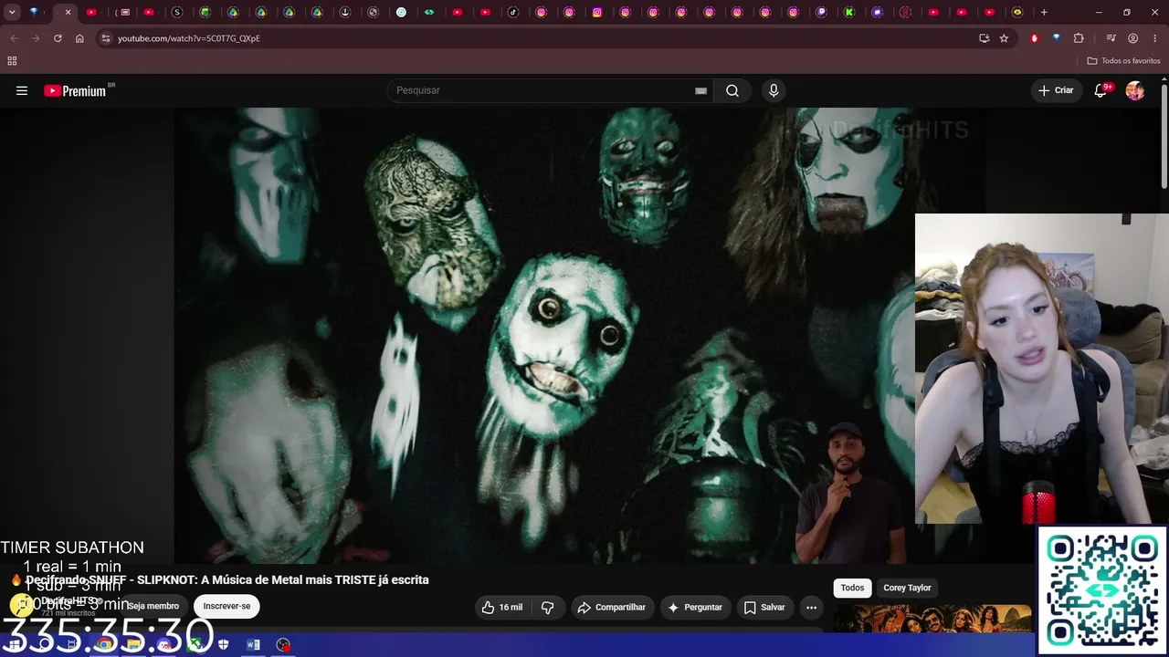The height and width of the screenshot is (657, 1169).
Task: Subscribe using the Inscrever-se button
Action: [226, 606]
